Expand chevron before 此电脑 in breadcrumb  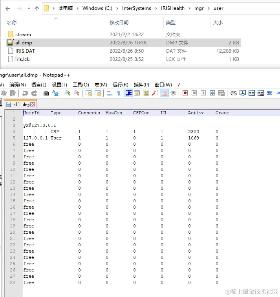(53, 8)
